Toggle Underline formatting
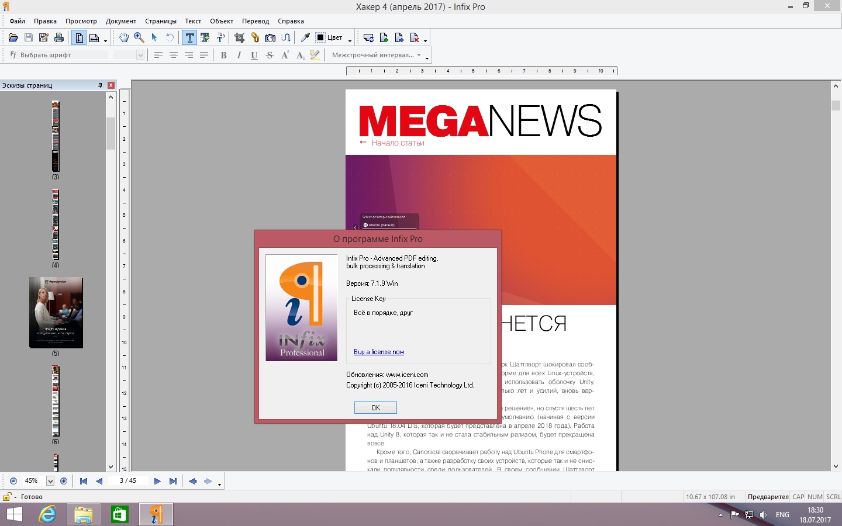The width and height of the screenshot is (842, 526). [x=254, y=55]
